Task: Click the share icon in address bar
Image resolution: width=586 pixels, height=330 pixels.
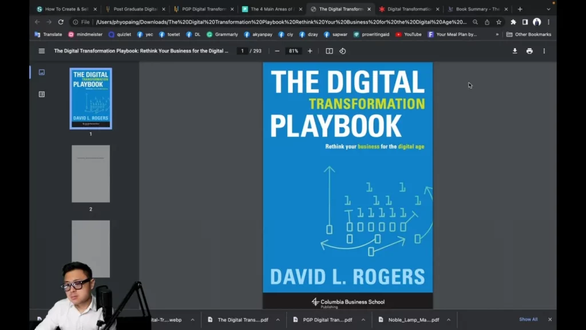Action: [487, 22]
